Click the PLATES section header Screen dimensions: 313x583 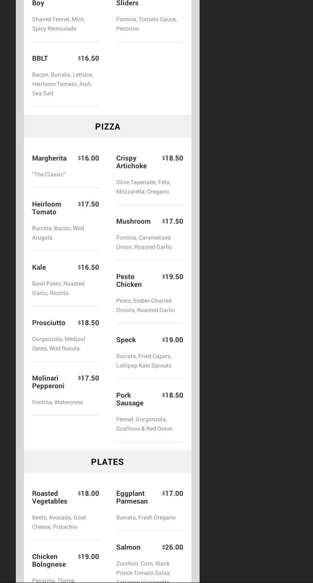[107, 462]
